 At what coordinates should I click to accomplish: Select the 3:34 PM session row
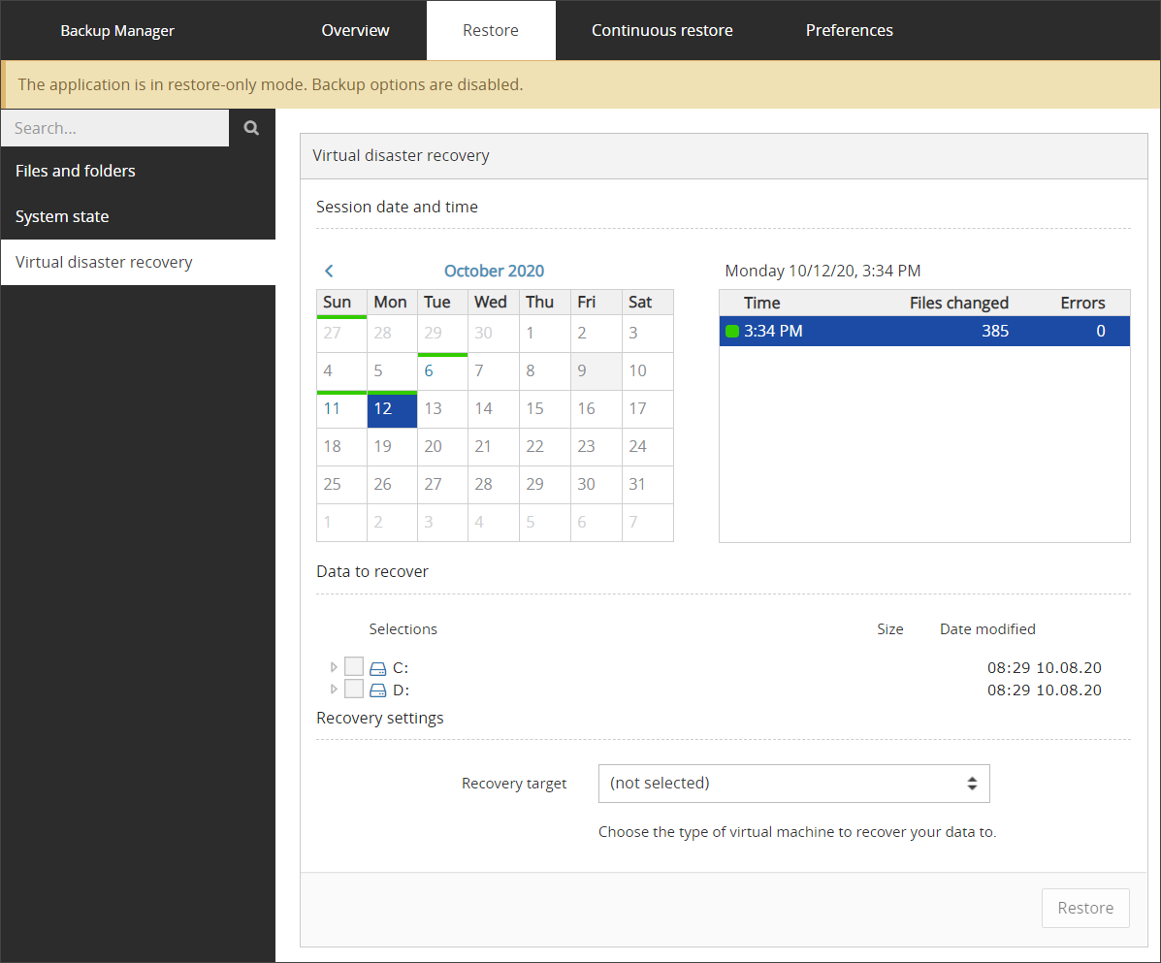(923, 332)
